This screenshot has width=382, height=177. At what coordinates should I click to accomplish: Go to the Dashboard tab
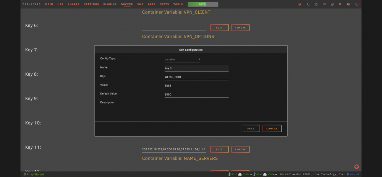pos(32,4)
